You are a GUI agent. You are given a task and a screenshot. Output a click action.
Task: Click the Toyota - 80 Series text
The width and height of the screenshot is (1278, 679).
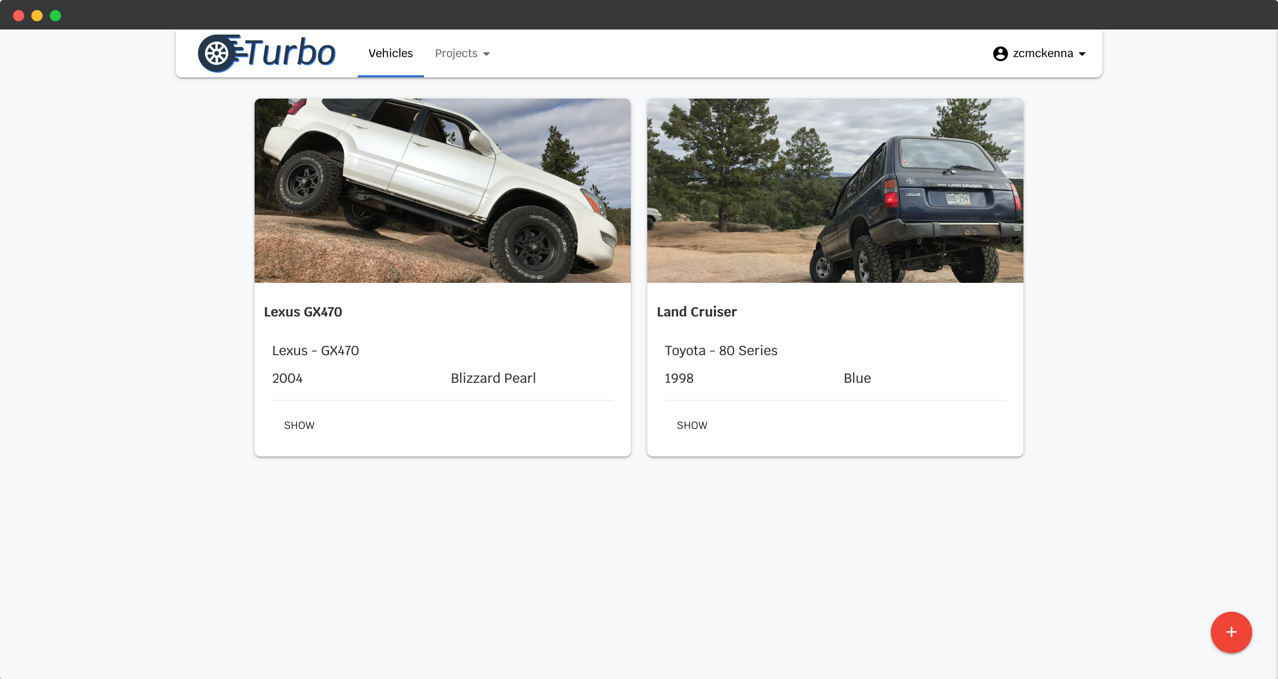click(x=721, y=351)
